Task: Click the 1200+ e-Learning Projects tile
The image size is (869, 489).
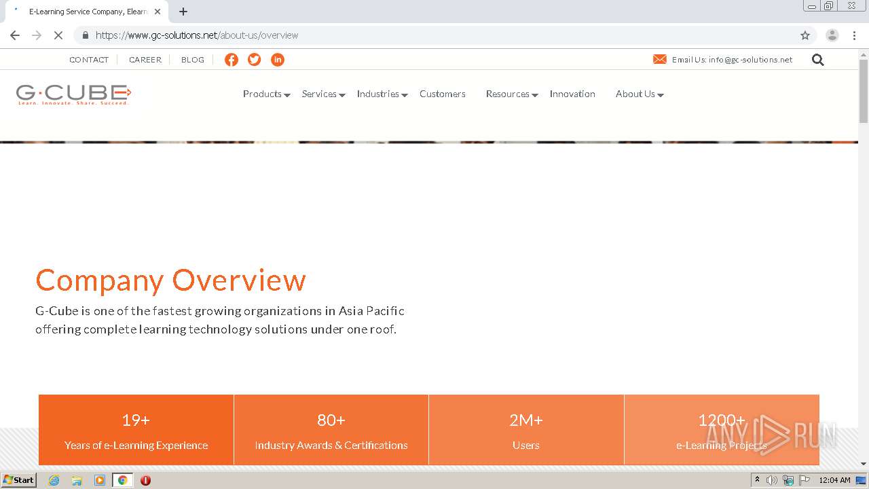Action: pyautogui.click(x=722, y=430)
